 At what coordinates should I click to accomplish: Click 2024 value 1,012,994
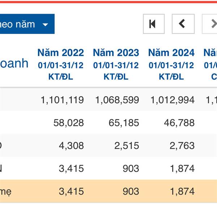173,100
